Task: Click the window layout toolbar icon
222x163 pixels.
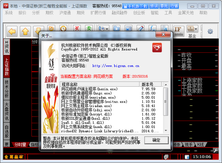Action: [128, 28]
